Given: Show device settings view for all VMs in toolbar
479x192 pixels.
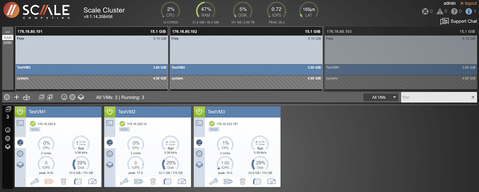Looking at the screenshot, I should [72, 97].
